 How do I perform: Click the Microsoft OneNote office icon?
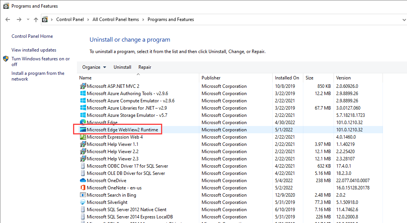[83, 188]
